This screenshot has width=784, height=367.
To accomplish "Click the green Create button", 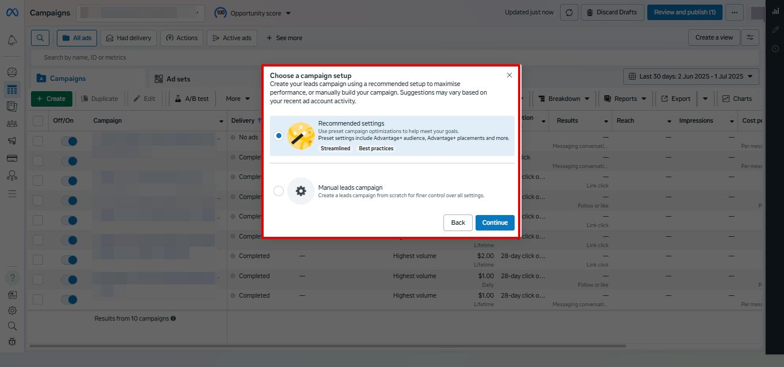I will 52,99.
